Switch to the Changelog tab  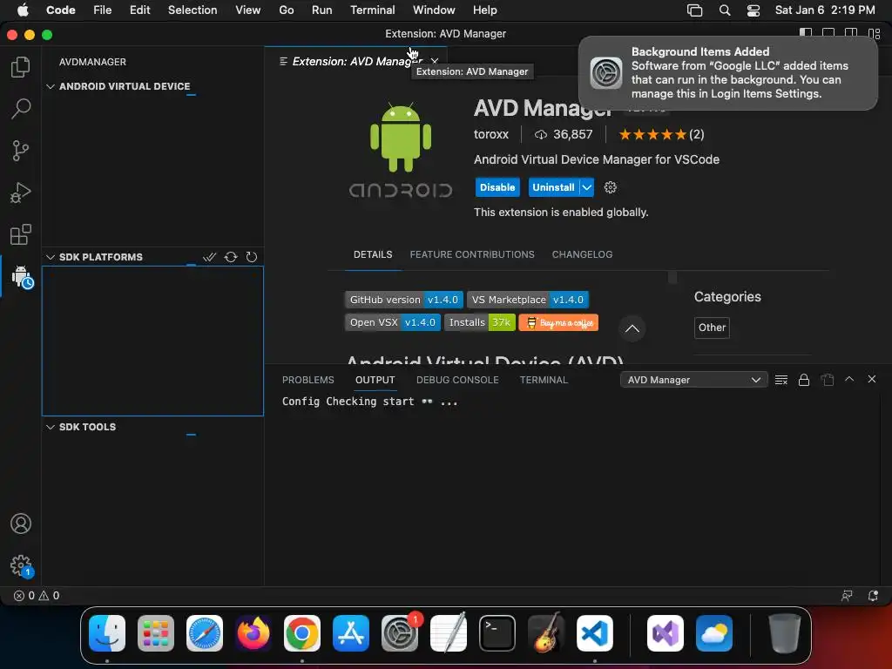(x=582, y=254)
